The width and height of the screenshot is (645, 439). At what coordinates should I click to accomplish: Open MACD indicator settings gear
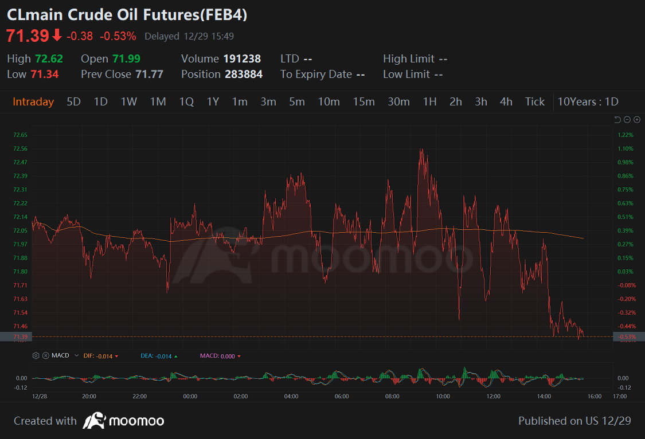coord(36,356)
